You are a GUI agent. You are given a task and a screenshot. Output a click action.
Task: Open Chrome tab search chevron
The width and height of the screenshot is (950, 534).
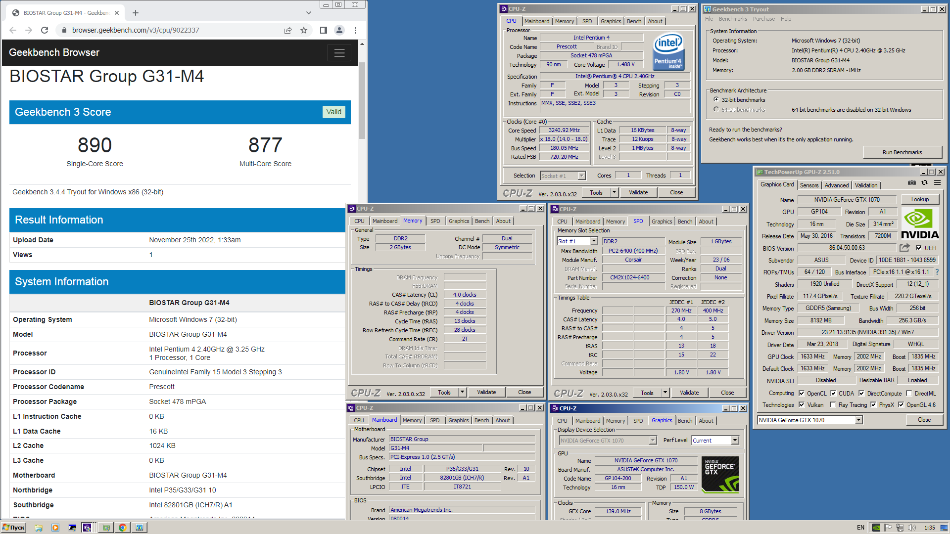(309, 13)
